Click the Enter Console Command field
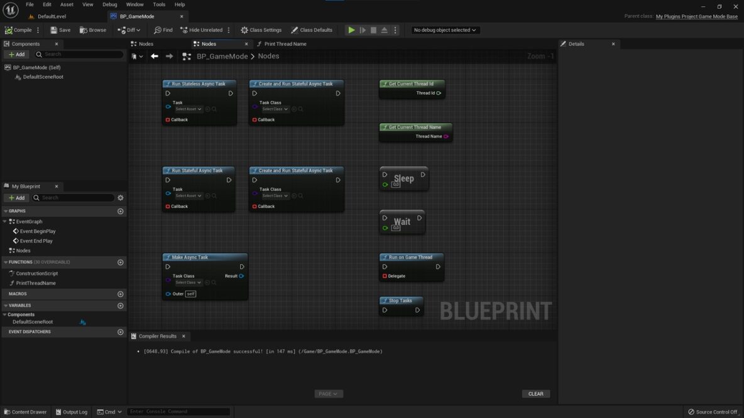 [x=178, y=412]
